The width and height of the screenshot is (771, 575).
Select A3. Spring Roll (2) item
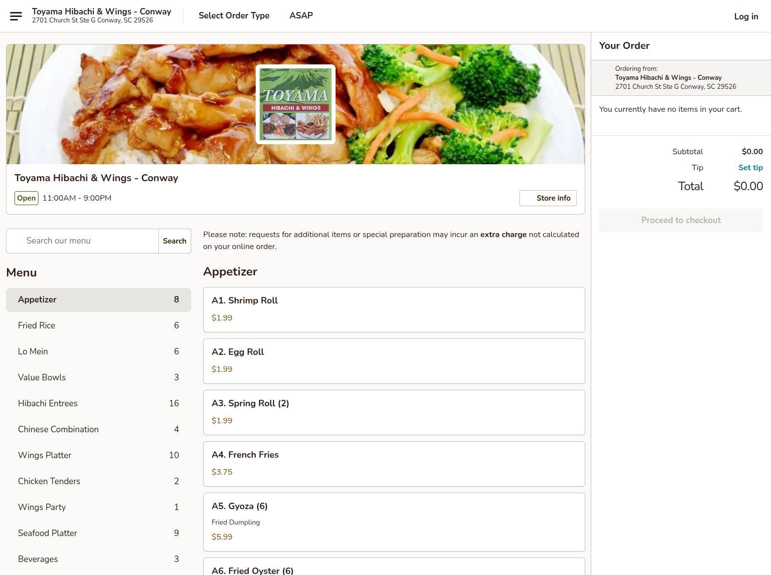(394, 412)
